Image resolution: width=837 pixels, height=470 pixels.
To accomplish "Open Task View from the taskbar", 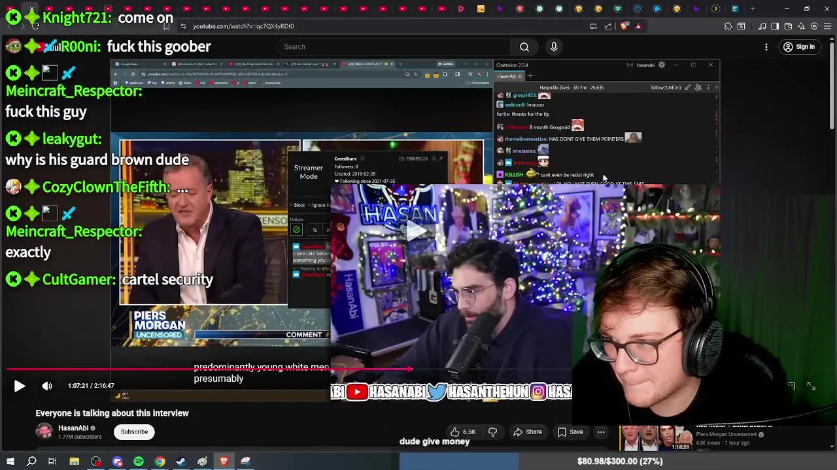I will [52, 462].
